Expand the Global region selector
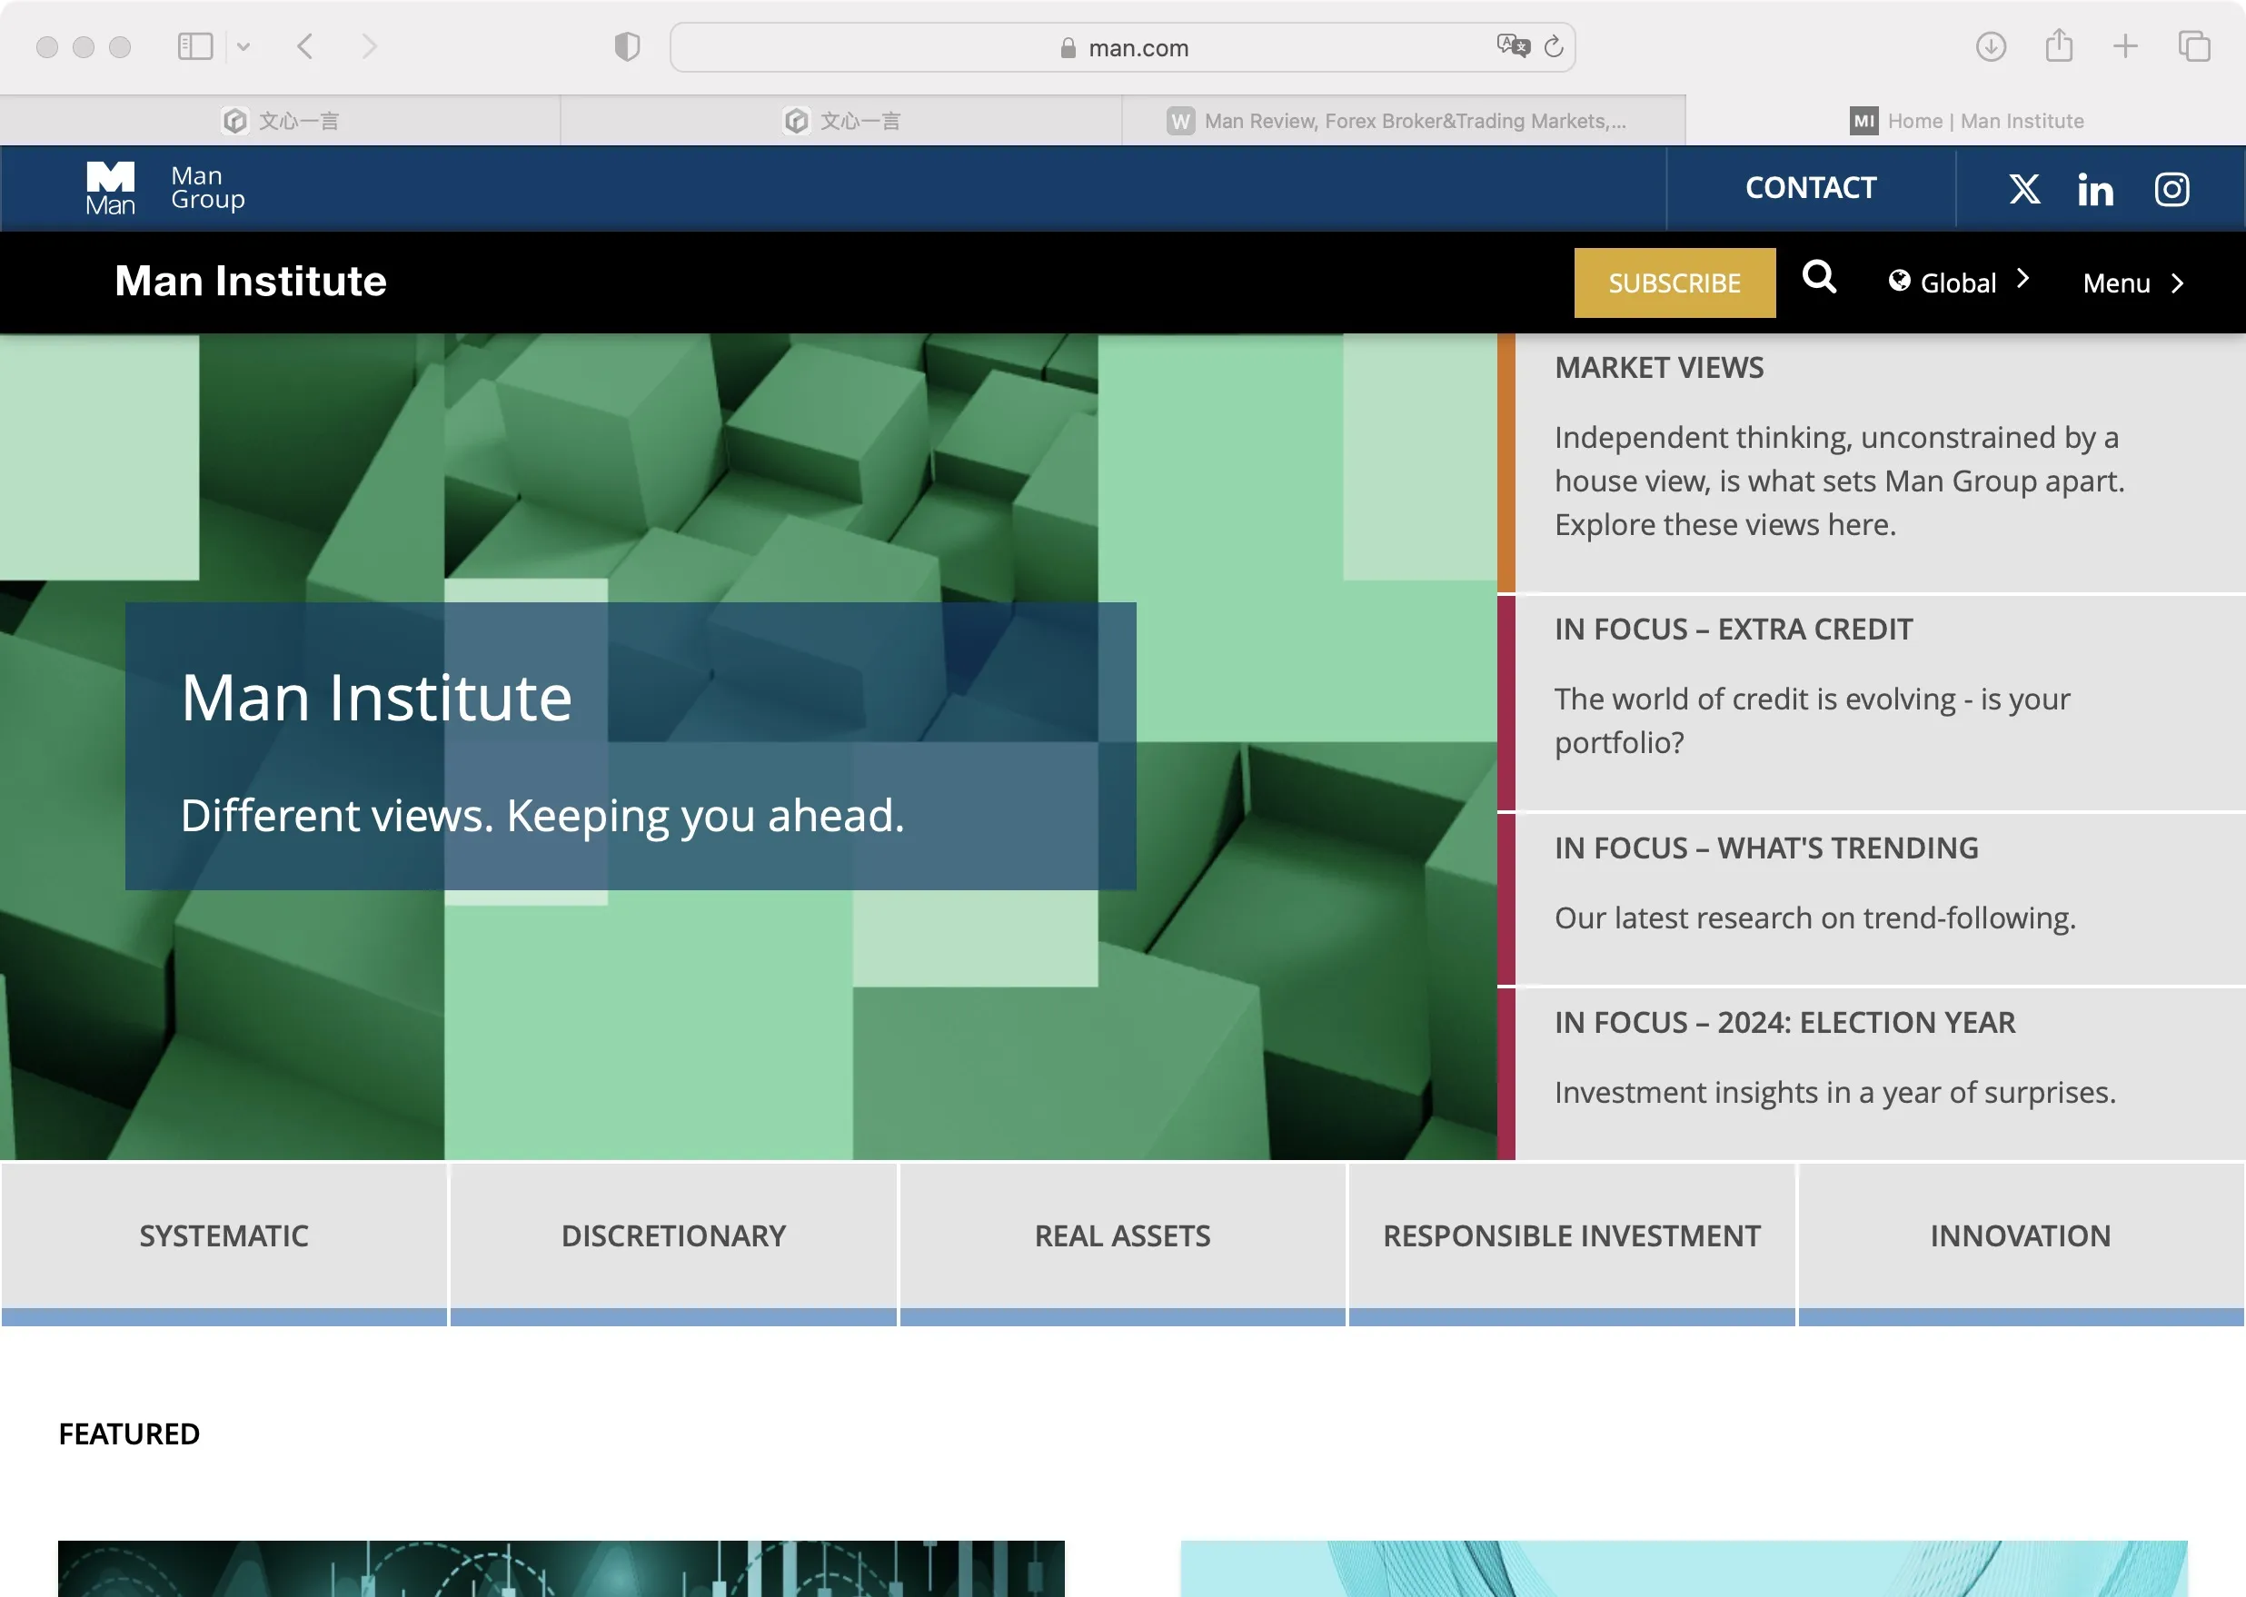2246x1597 pixels. pyautogui.click(x=1958, y=283)
